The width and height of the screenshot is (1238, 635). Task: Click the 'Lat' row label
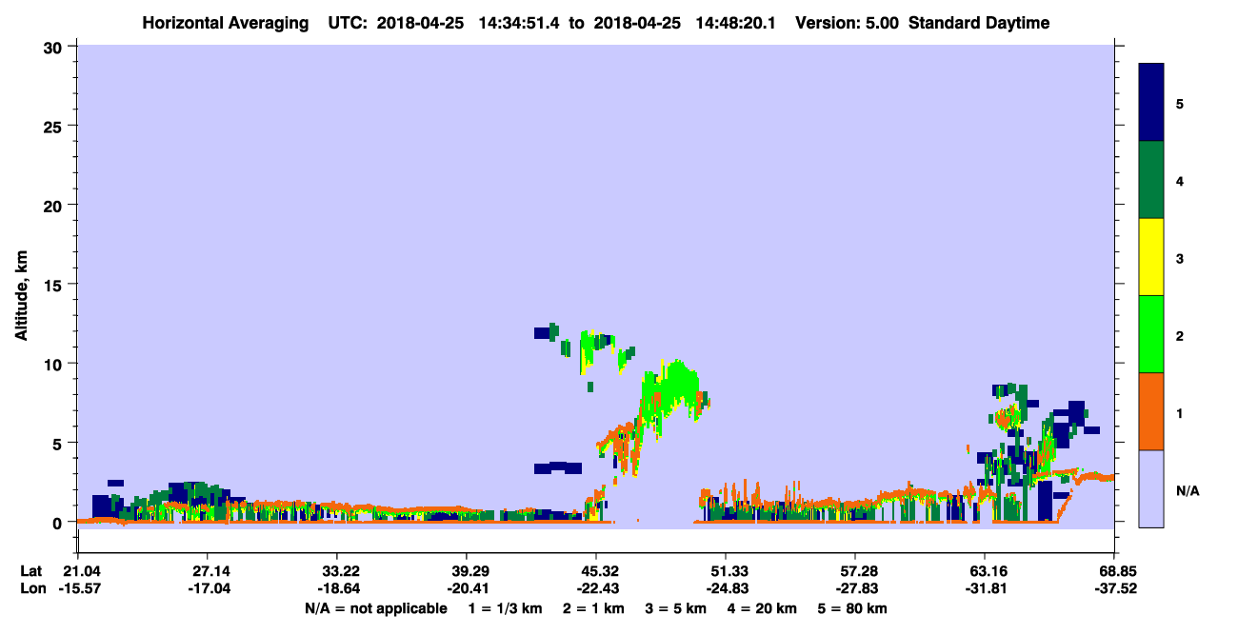coord(31,571)
